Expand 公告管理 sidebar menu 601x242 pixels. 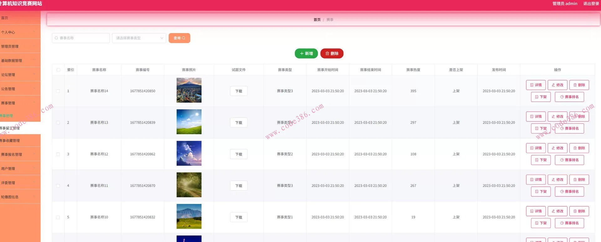click(x=20, y=89)
